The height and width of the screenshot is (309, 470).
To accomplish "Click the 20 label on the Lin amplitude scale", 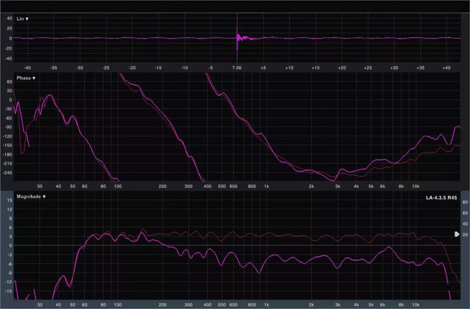I will pyautogui.click(x=9, y=28).
